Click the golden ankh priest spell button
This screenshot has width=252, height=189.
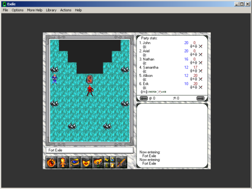tap(63, 162)
